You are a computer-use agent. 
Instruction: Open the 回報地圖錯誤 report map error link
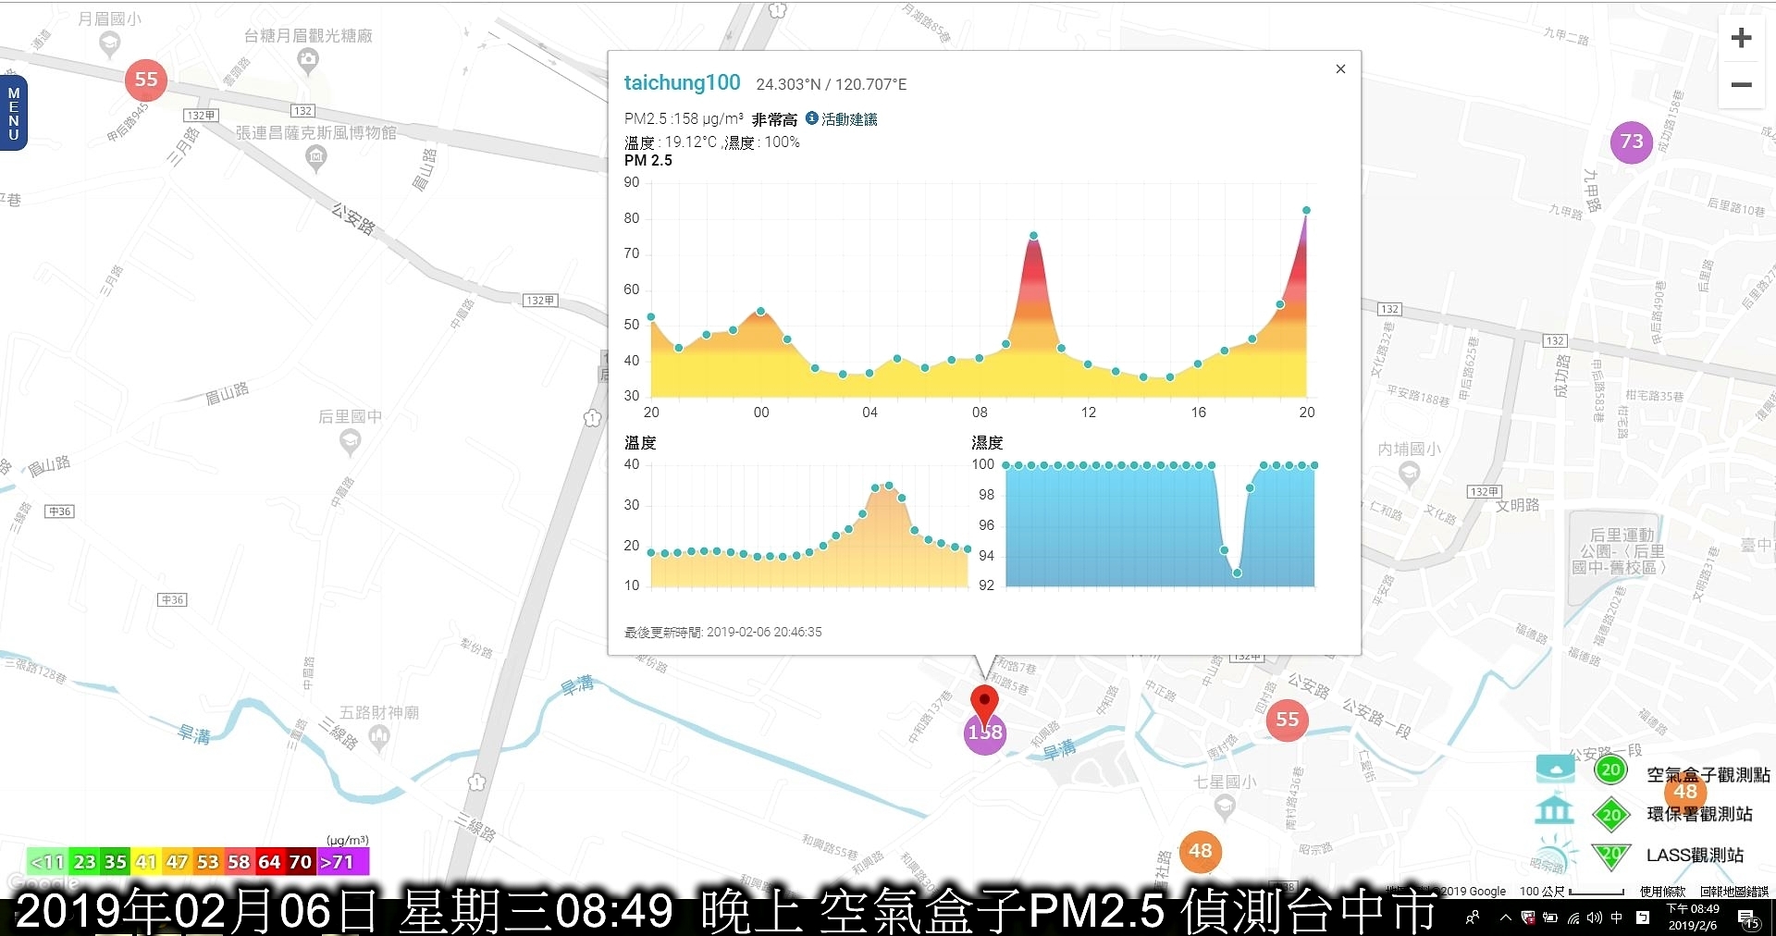1733,892
